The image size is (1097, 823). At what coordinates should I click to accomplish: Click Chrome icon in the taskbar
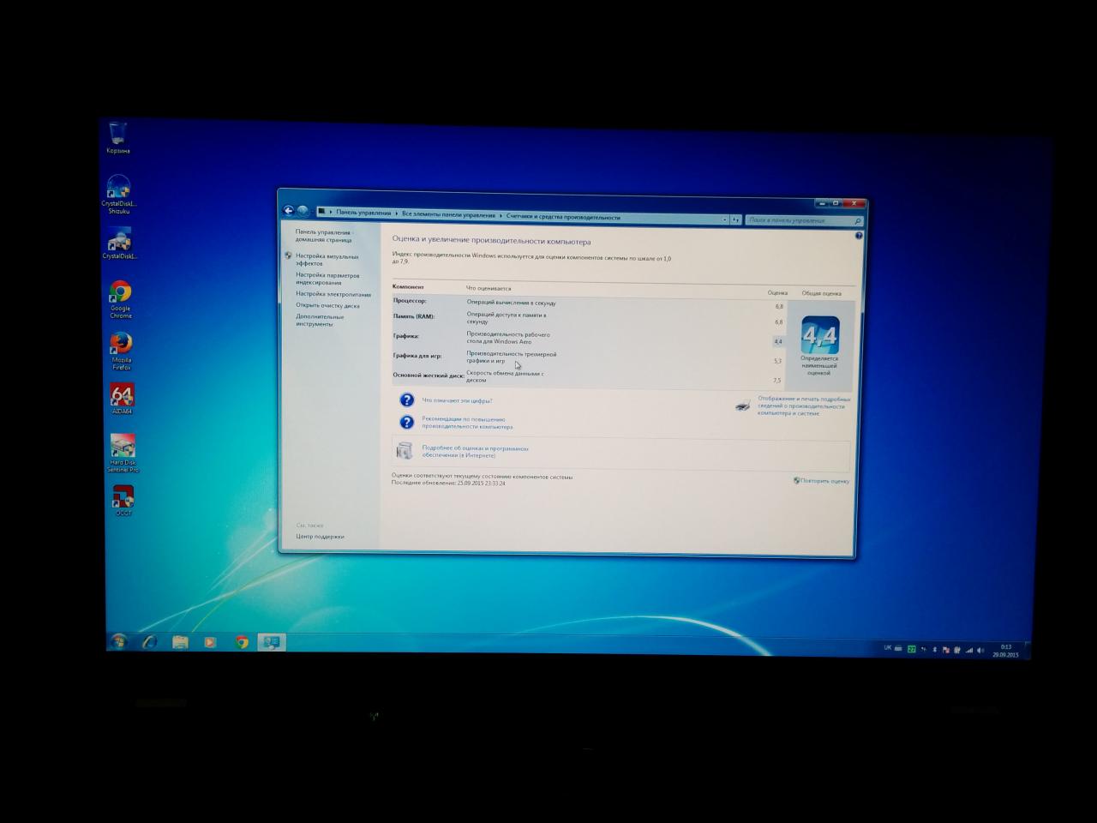(242, 642)
